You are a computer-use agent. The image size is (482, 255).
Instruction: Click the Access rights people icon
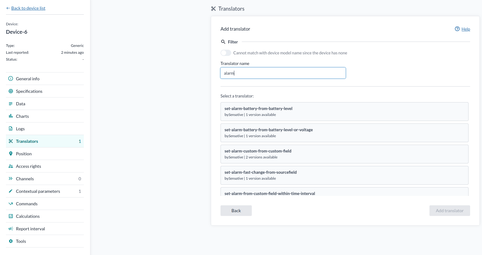tap(11, 166)
